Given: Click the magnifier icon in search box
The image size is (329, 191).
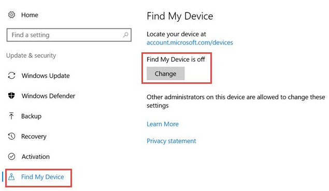Looking at the screenshot, I should coord(126,35).
